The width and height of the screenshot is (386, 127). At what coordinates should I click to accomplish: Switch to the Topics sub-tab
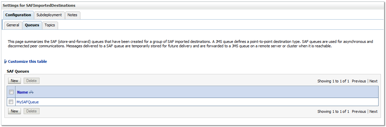click(x=50, y=25)
